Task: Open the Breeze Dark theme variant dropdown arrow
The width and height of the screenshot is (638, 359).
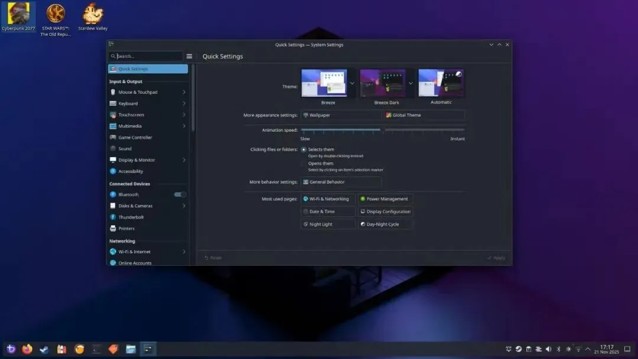Action: pos(411,83)
